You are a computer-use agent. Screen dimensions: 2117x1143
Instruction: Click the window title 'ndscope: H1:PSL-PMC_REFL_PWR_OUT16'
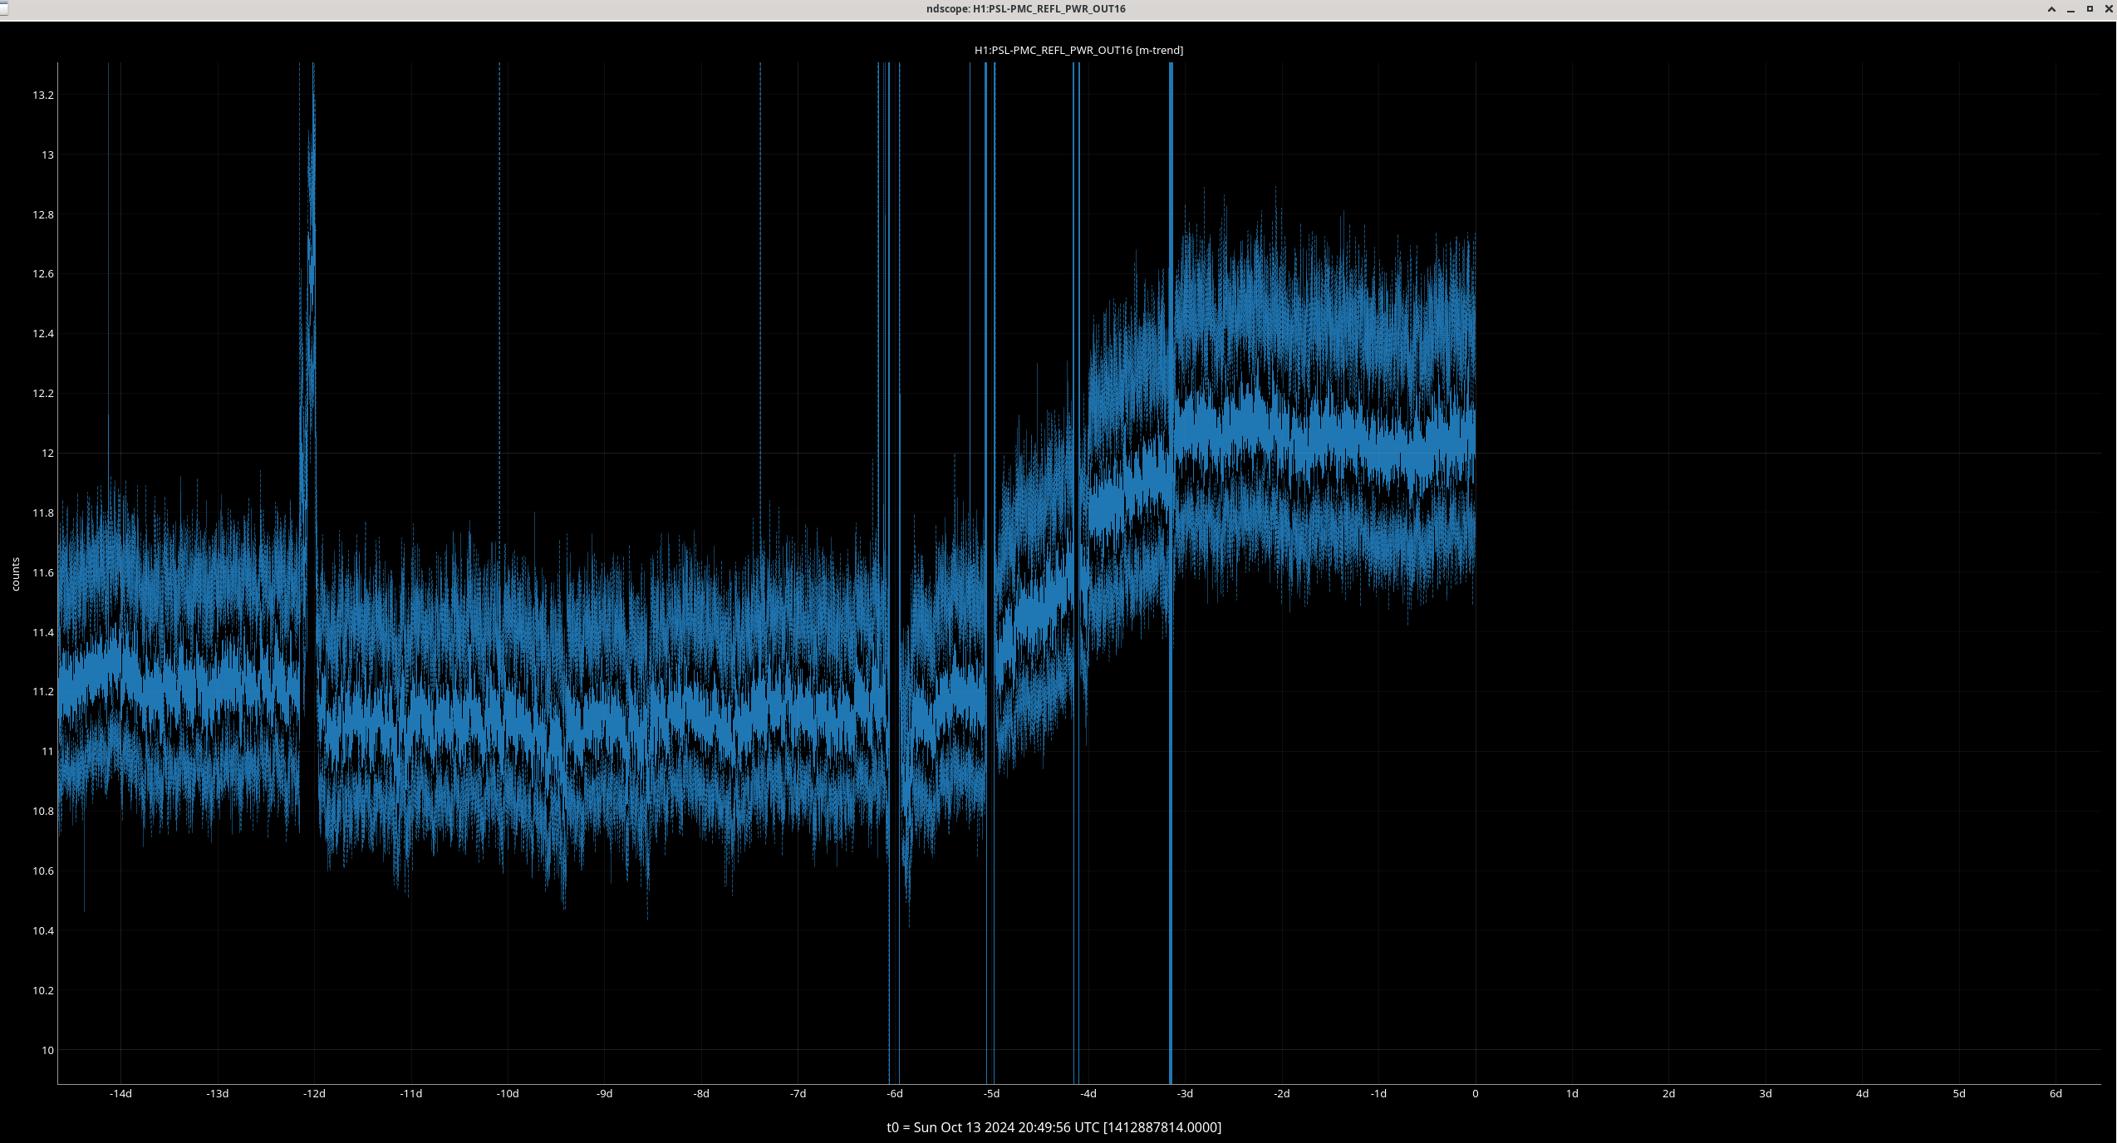coord(1026,9)
